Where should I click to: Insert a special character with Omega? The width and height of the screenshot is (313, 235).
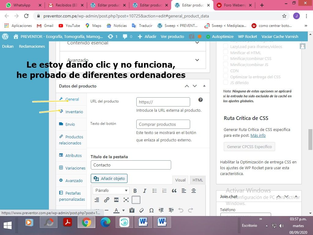pos(151,210)
